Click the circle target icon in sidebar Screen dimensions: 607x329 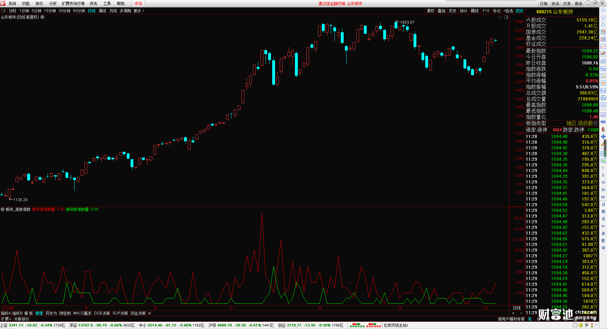[x=603, y=105]
